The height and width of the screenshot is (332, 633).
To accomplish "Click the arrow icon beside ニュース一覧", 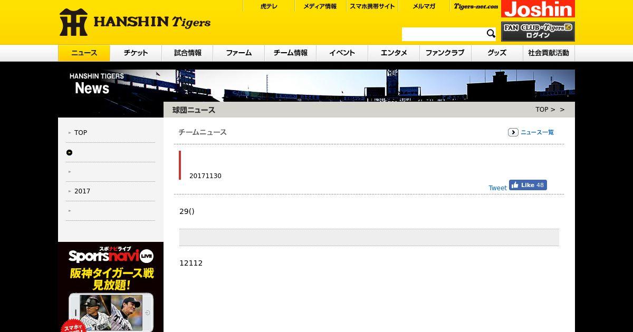I will pyautogui.click(x=513, y=132).
